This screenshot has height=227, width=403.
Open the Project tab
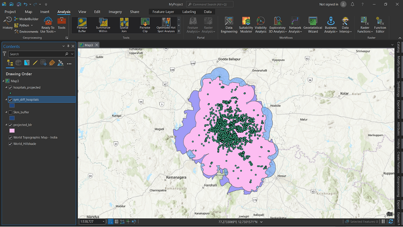point(10,12)
